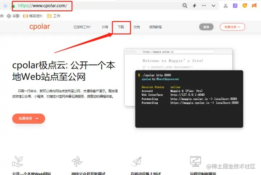Click the monitor remote control feature icon

pyautogui.click(x=195, y=161)
